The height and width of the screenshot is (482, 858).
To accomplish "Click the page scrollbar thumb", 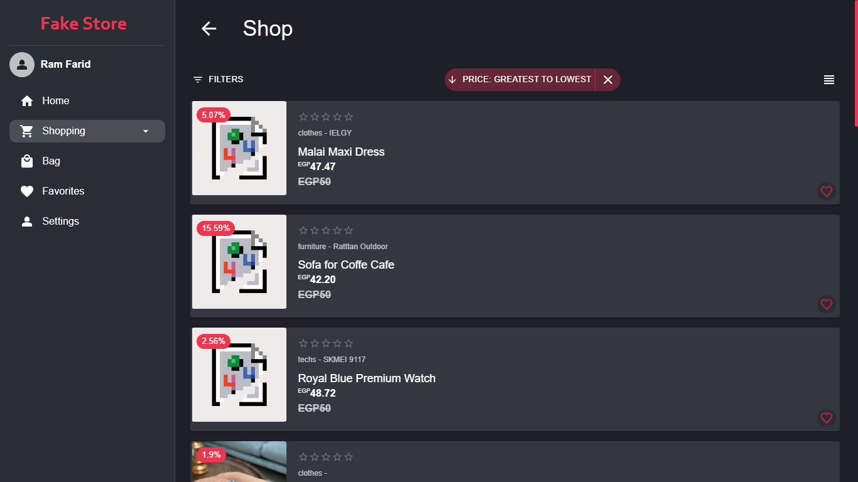I will 855,63.
